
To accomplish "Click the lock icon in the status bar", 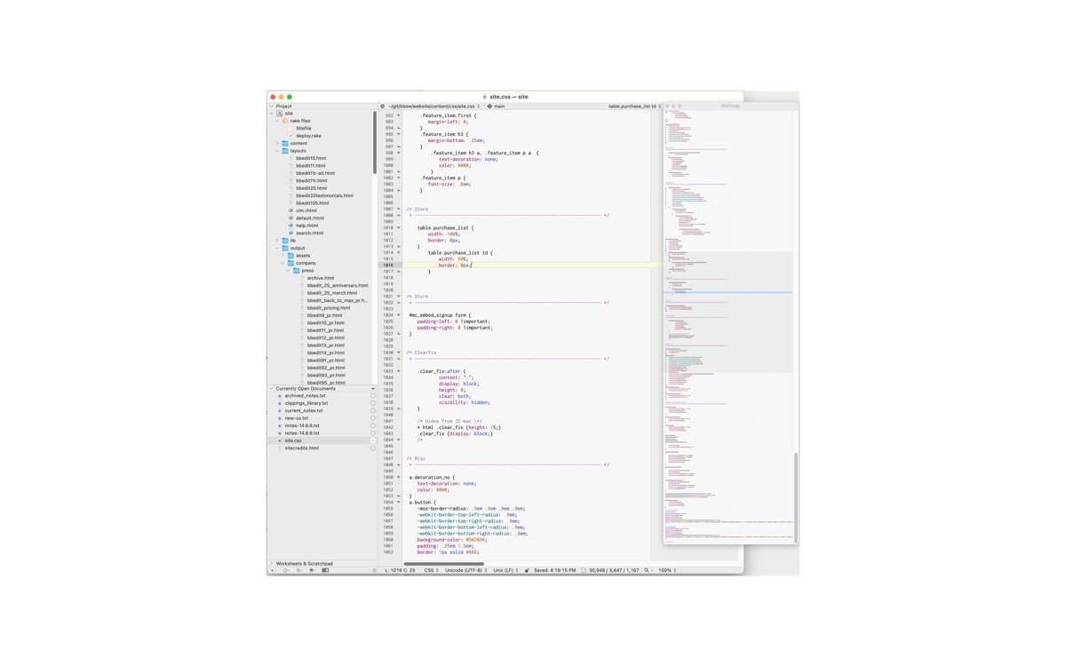I will 527,570.
